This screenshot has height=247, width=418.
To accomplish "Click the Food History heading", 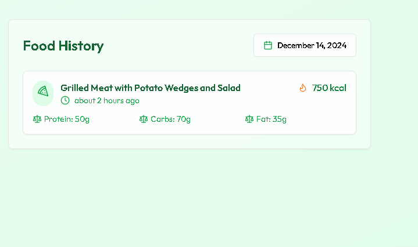I will click(x=63, y=46).
